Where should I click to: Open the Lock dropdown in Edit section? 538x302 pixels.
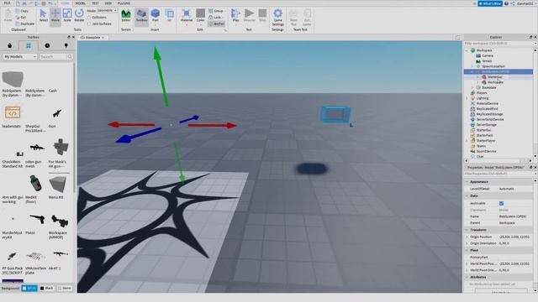pyautogui.click(x=215, y=17)
